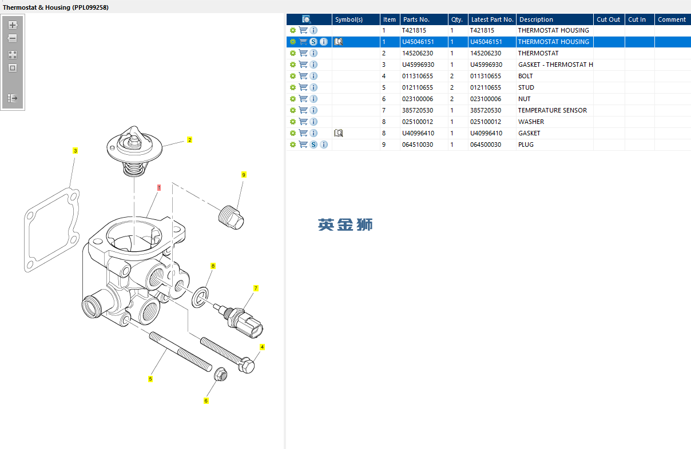691x449 pixels.
Task: Open info for TEMPERATURE SENSOR 385720530
Action: point(313,110)
